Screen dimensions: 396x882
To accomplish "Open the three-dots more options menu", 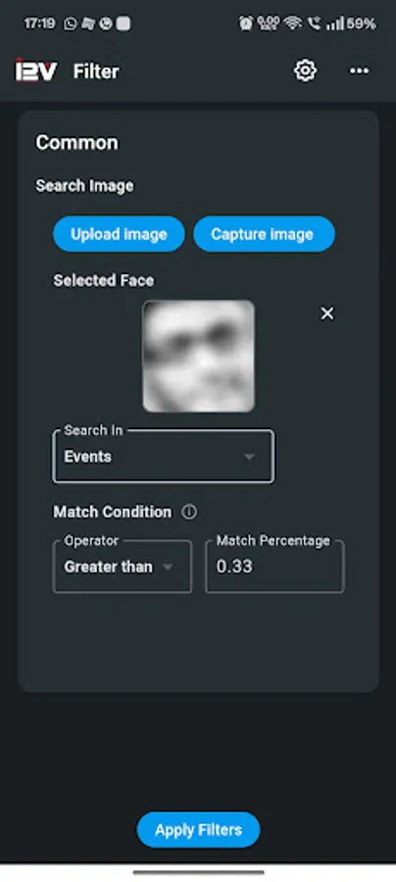I will (x=360, y=71).
